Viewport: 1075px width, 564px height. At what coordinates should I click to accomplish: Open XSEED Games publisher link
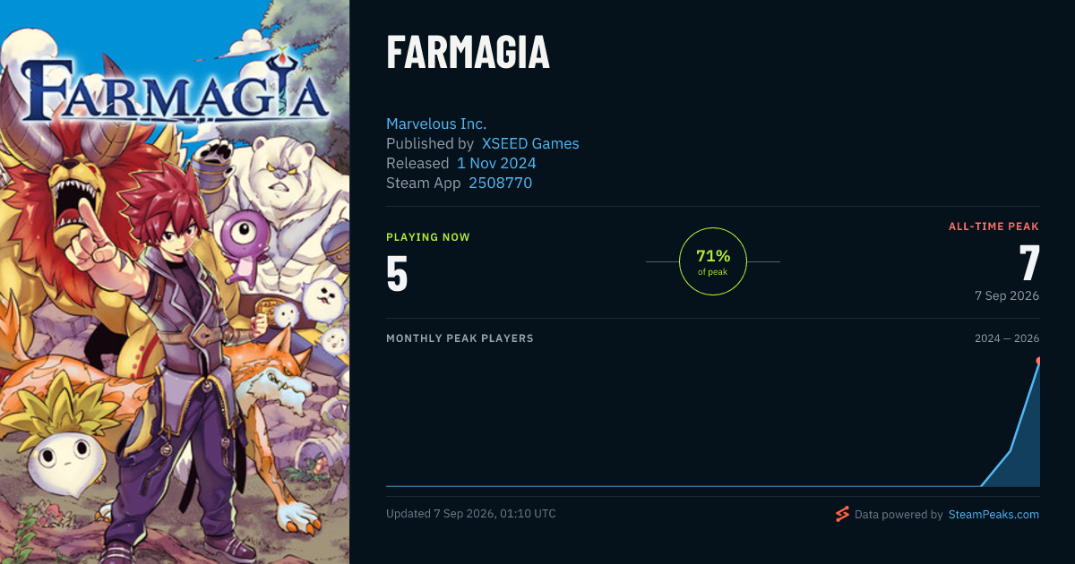(x=530, y=143)
